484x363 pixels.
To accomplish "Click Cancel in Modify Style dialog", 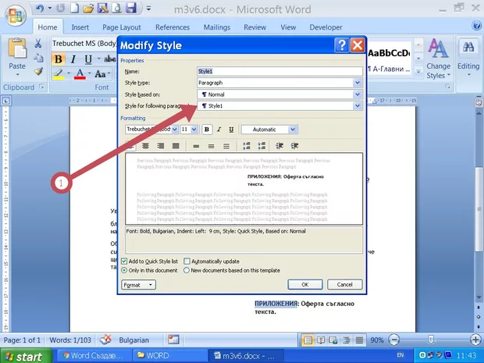I will click(344, 285).
